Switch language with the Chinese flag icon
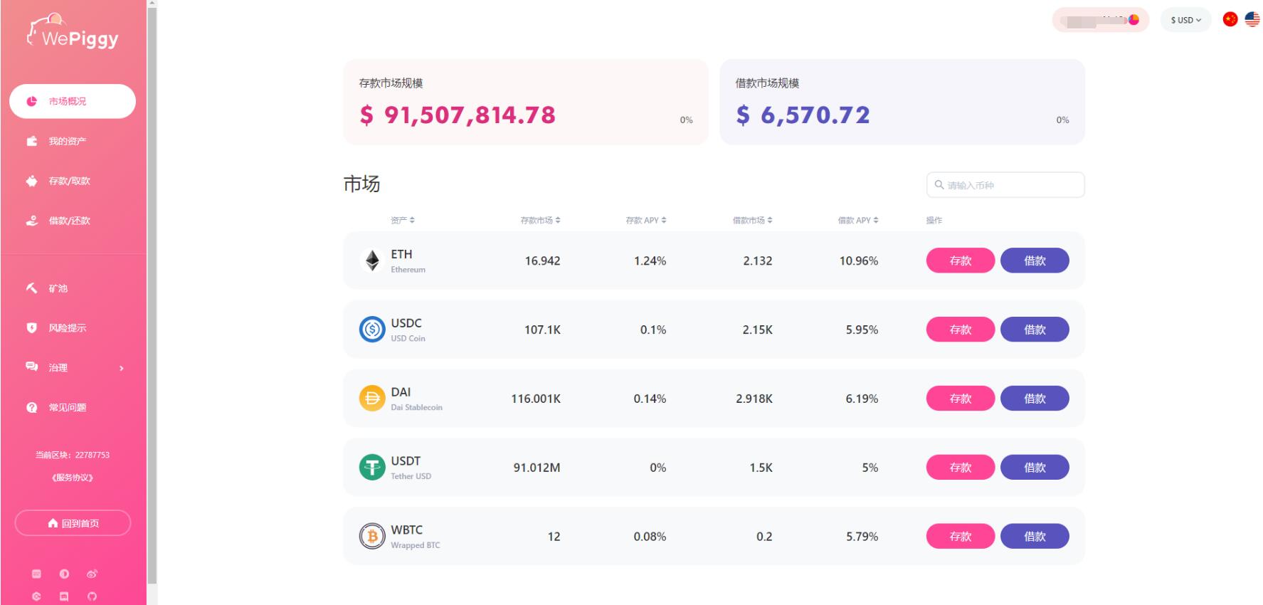Viewport: 1263px width, 605px height. (x=1230, y=19)
